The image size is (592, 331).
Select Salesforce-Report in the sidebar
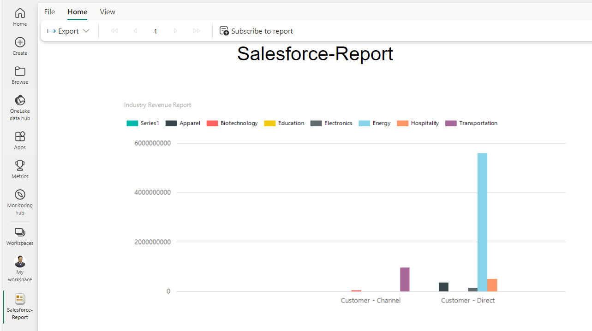(x=20, y=306)
